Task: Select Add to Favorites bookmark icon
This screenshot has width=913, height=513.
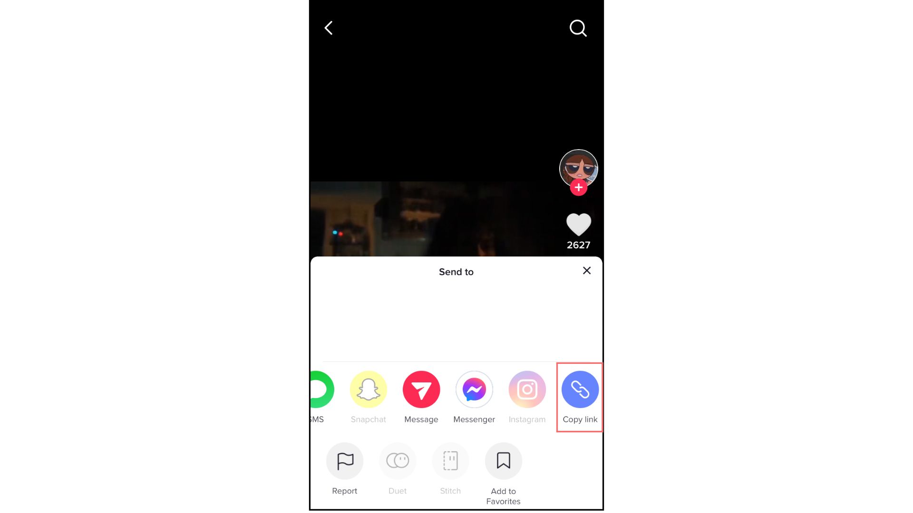Action: click(x=503, y=460)
